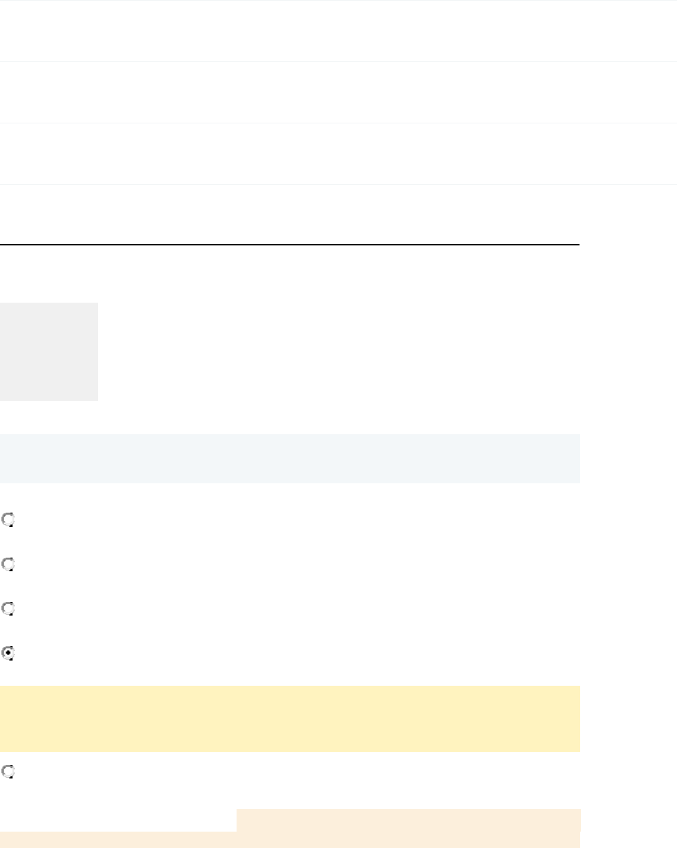Select the second radio button in the group

8,564
